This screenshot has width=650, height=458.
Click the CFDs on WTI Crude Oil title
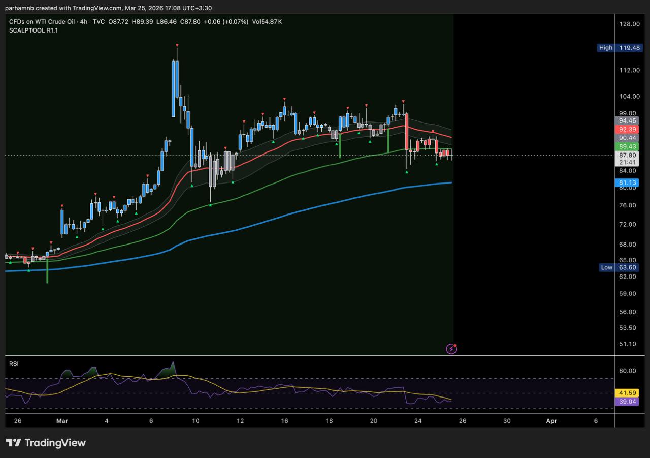coord(43,21)
